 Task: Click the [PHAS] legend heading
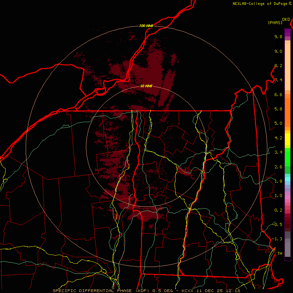(x=275, y=22)
